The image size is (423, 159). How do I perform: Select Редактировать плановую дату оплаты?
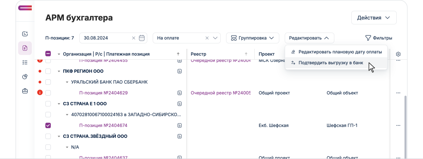click(x=340, y=52)
